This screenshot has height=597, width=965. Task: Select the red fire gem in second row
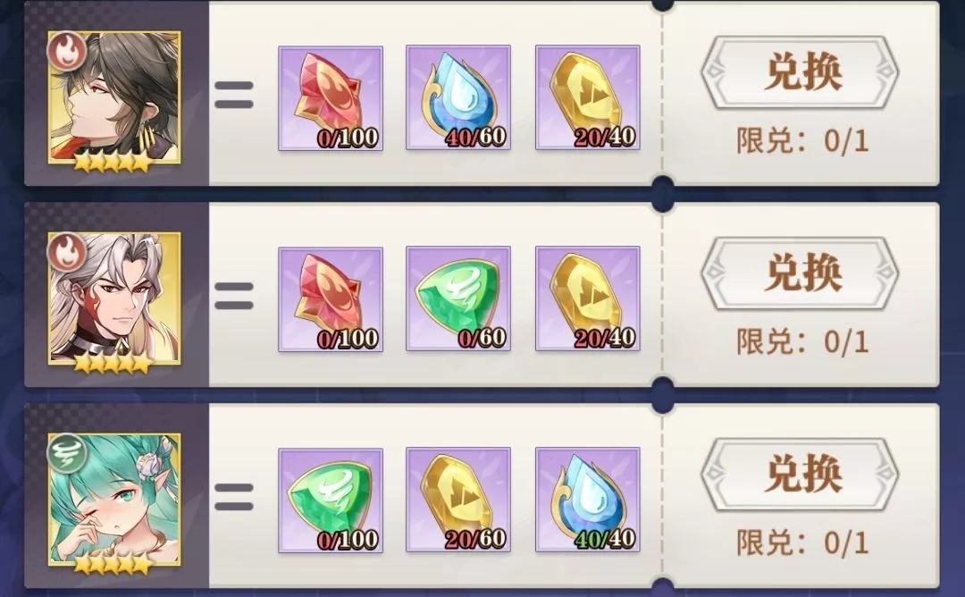pos(331,299)
